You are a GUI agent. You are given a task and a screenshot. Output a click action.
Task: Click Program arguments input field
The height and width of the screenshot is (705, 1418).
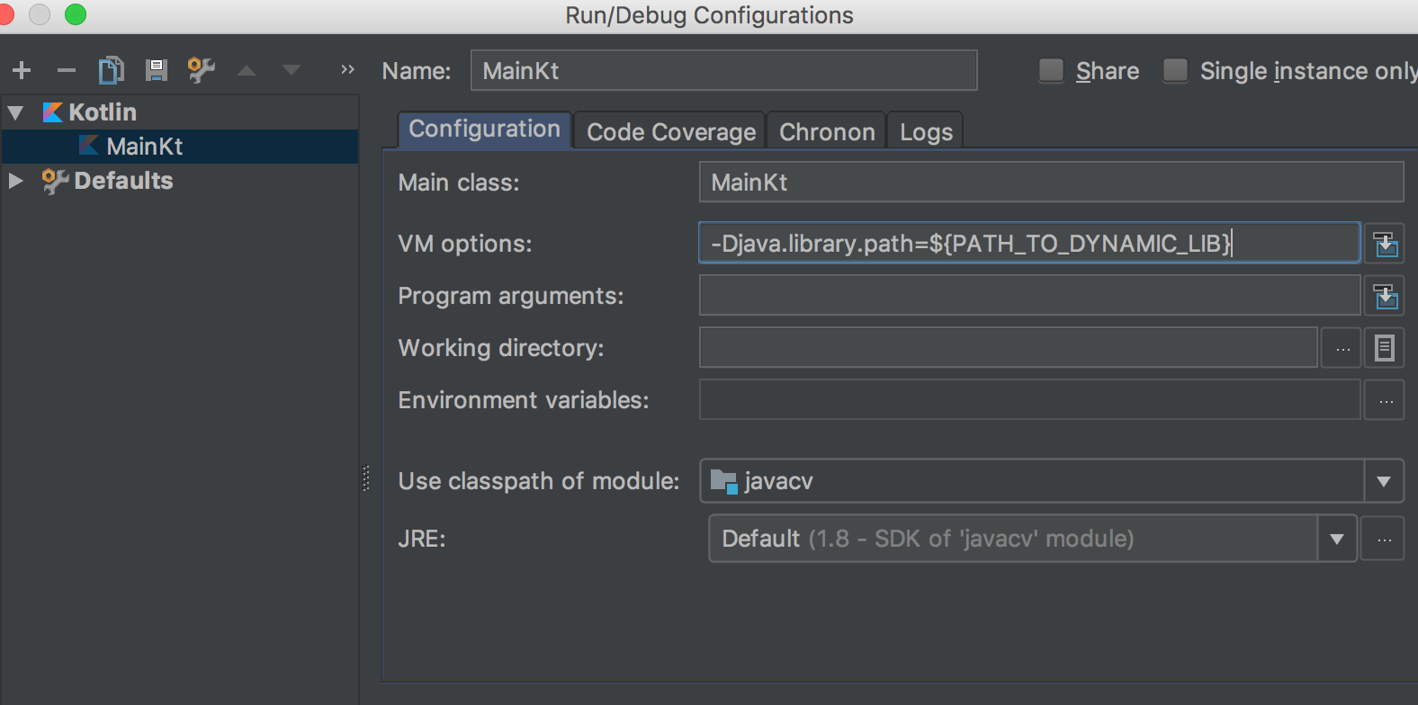[1029, 295]
